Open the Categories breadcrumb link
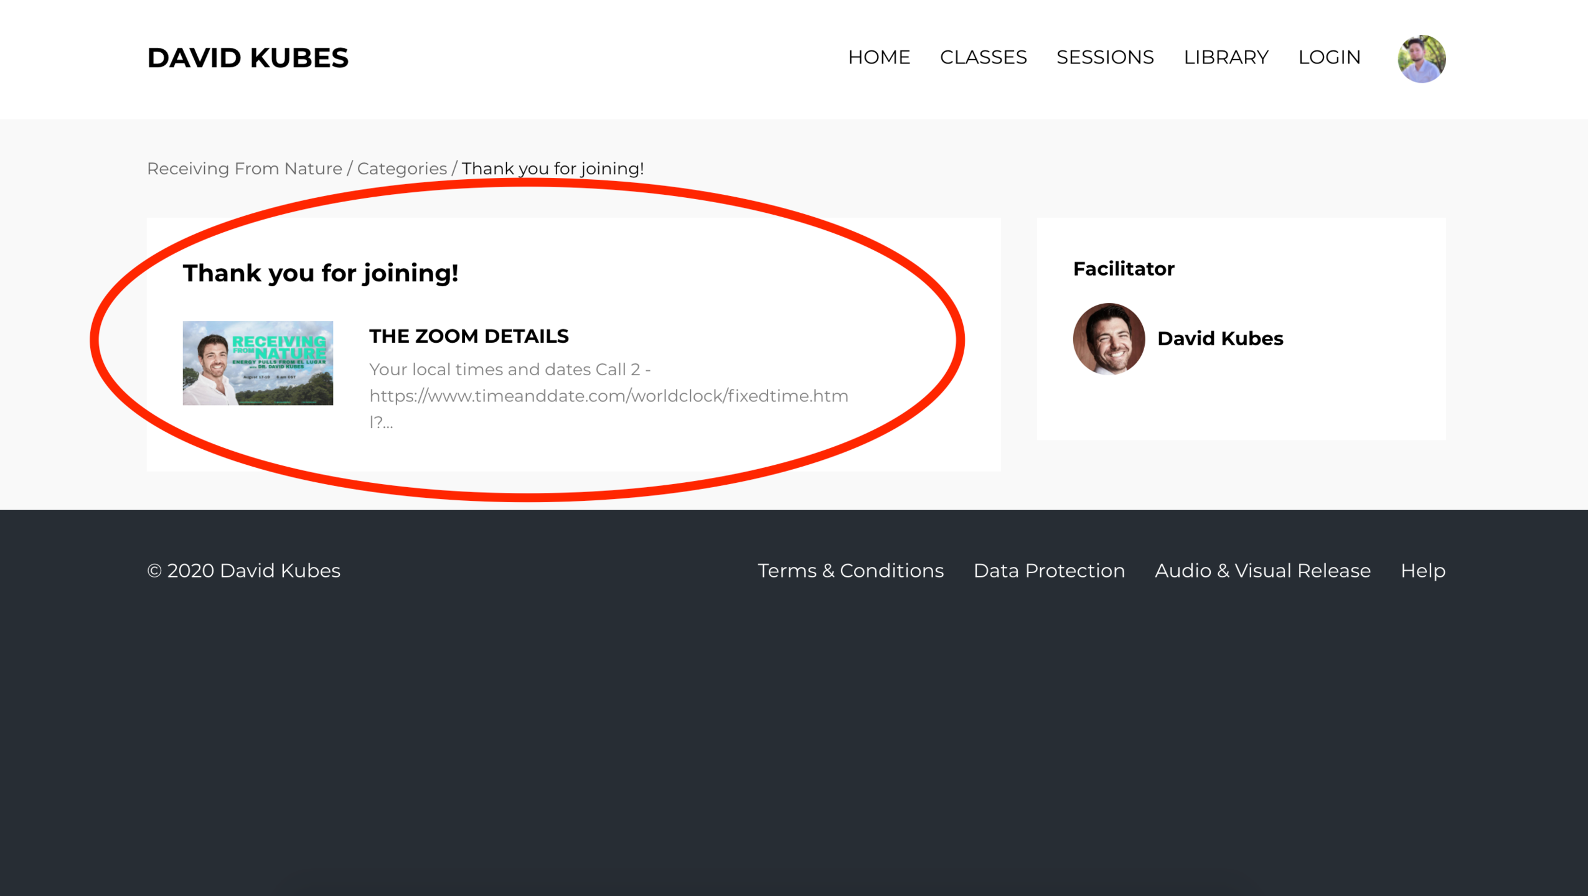This screenshot has width=1588, height=896. pyautogui.click(x=402, y=169)
